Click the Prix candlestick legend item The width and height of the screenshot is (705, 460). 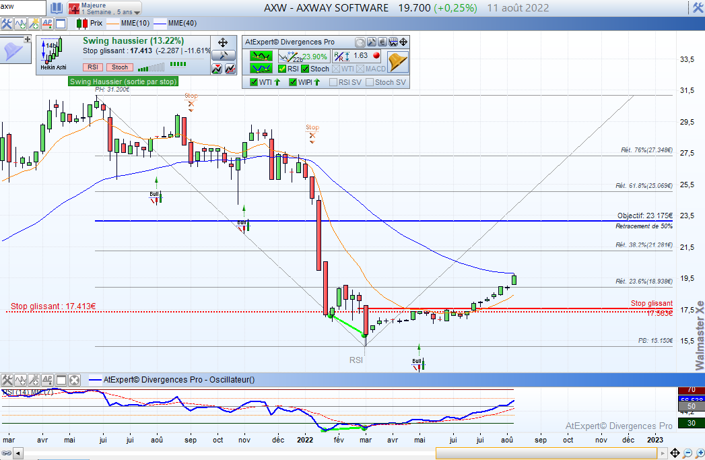90,24
